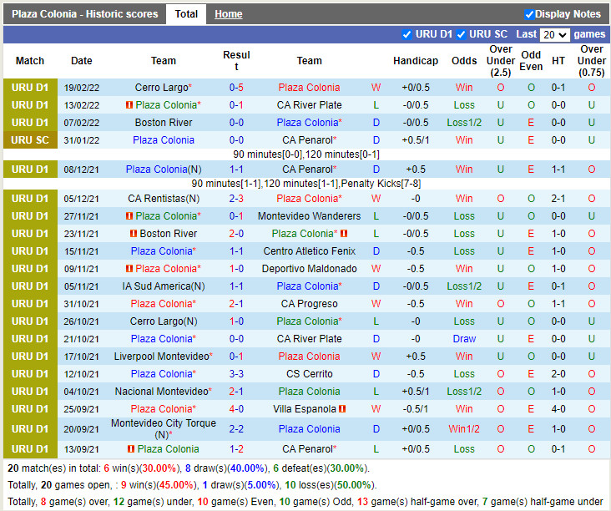This screenshot has width=611, height=511.
Task: Click red card icon beside Plaza Colonia on 27/11/21
Action: click(x=129, y=216)
